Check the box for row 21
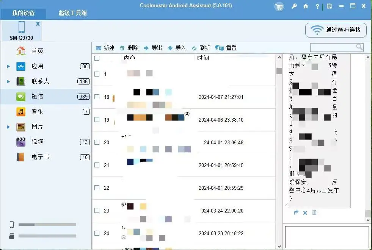The width and height of the screenshot is (372, 250). click(97, 165)
